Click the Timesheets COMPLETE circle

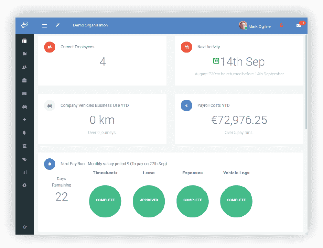(x=105, y=201)
